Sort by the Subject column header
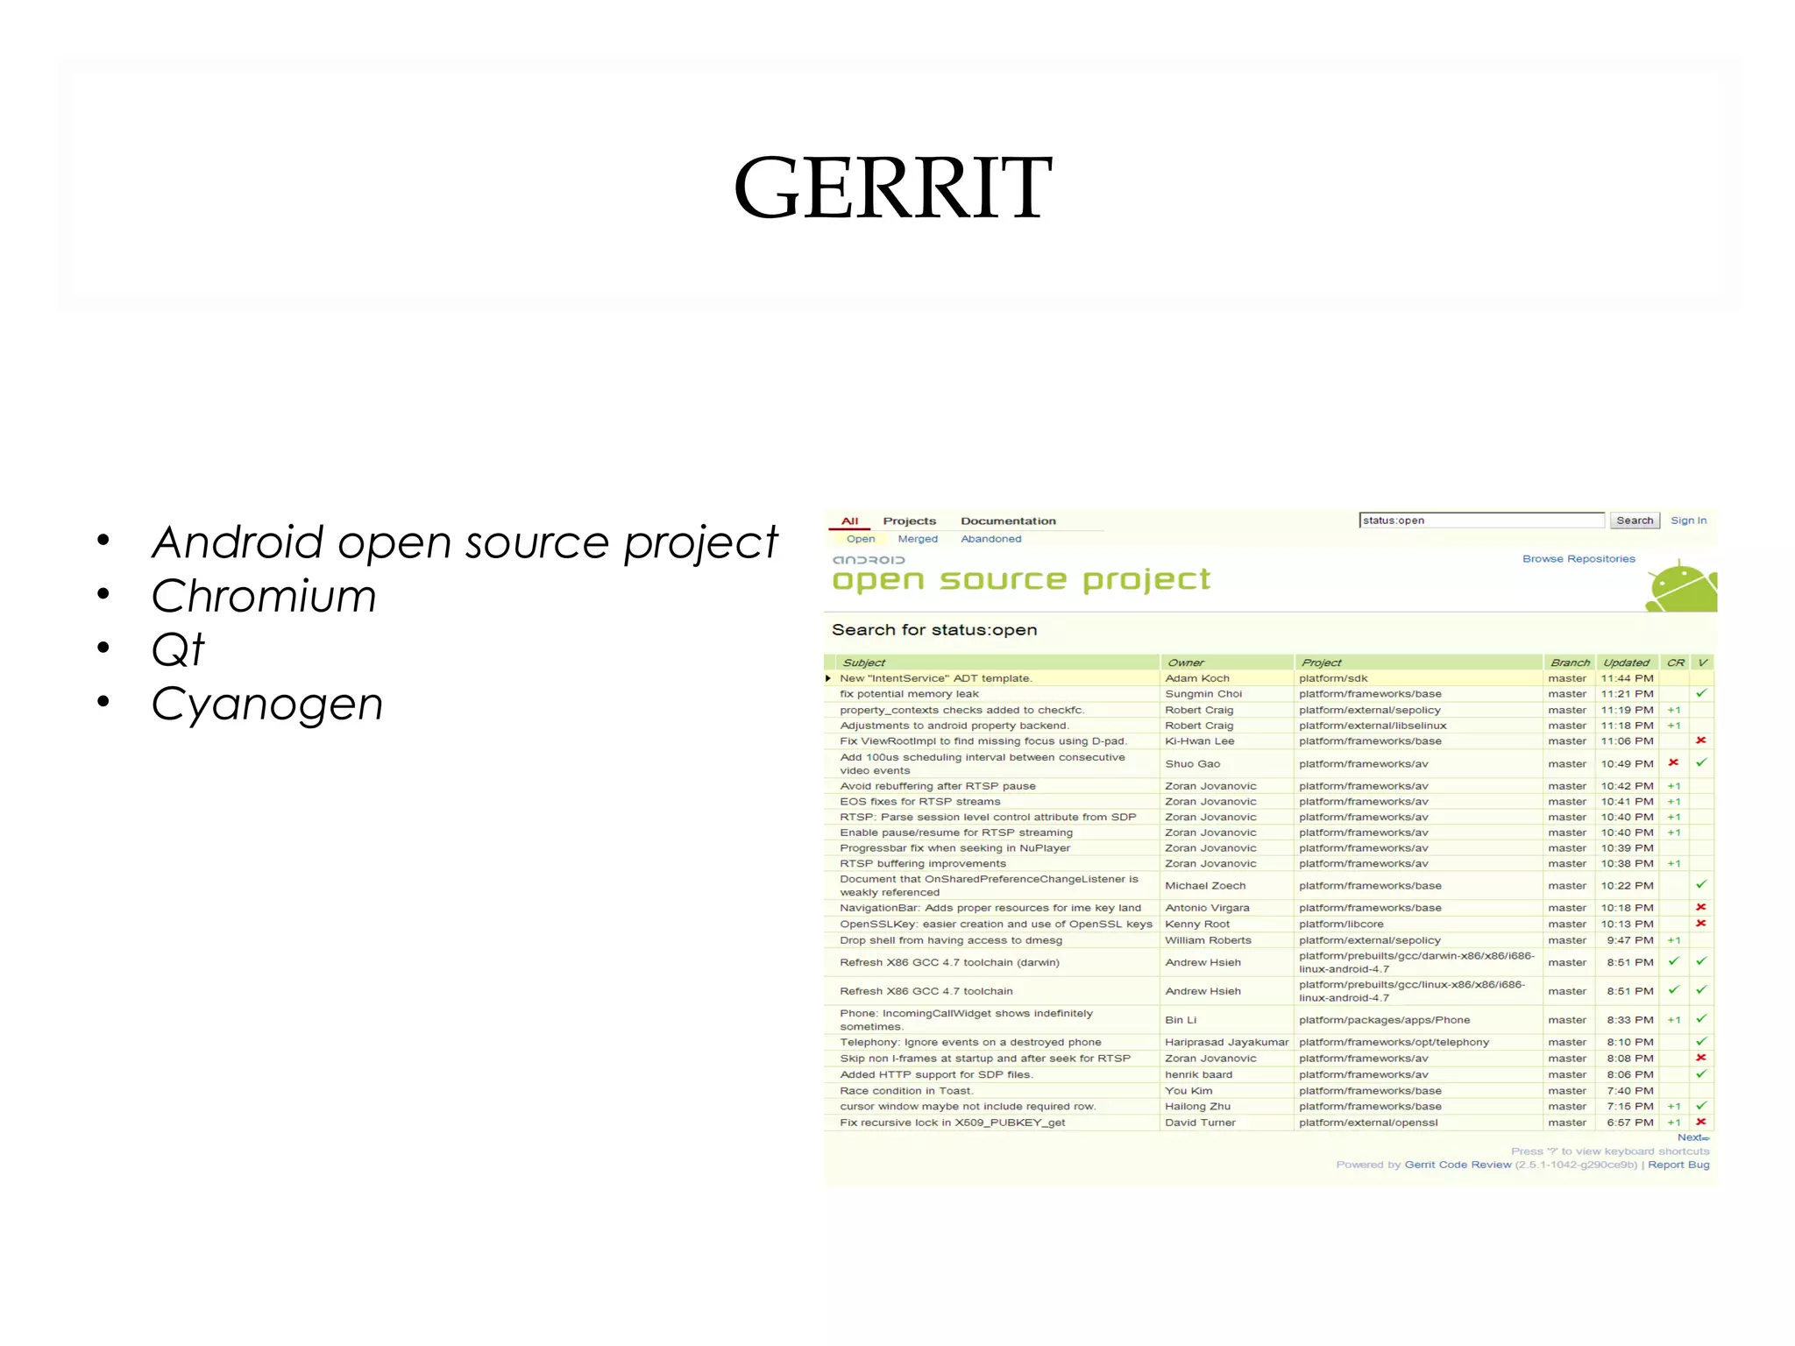 click(x=864, y=662)
